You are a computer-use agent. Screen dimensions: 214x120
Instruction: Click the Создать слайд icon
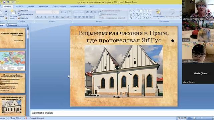pyautogui.click(x=13, y=12)
